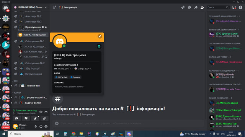Open Chrome from the taskbar

click(x=73, y=134)
